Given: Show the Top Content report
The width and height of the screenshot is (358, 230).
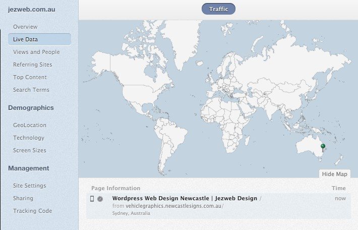Looking at the screenshot, I should 30,77.
